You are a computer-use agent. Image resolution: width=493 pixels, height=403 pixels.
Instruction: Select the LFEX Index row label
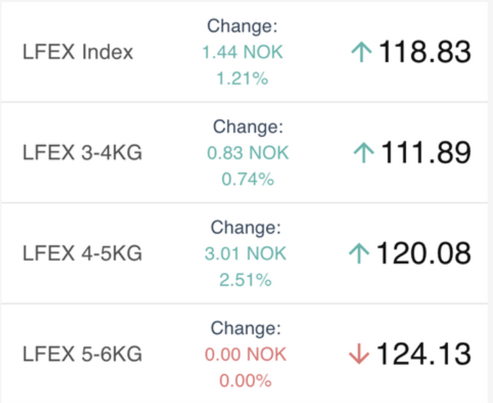78,52
